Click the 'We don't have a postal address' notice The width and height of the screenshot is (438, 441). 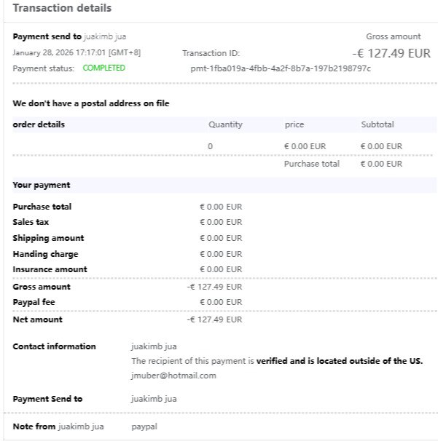(x=91, y=104)
